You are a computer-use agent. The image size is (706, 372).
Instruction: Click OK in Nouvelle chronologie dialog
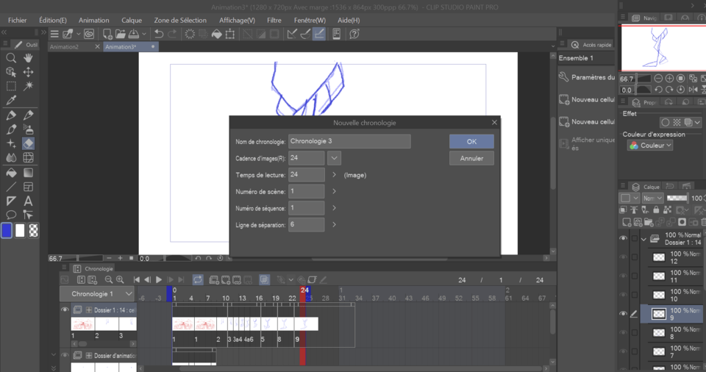471,141
